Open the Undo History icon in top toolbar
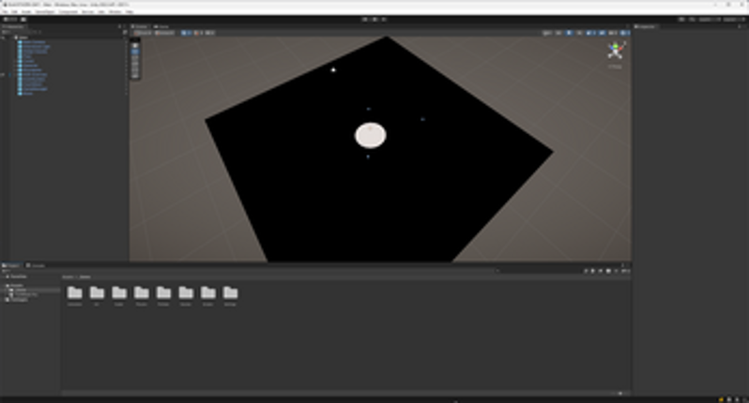Image resolution: width=749 pixels, height=403 pixels. click(x=681, y=20)
